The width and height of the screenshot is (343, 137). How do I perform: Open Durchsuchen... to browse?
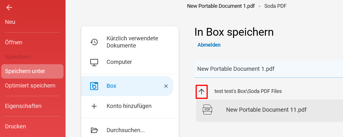(x=126, y=130)
